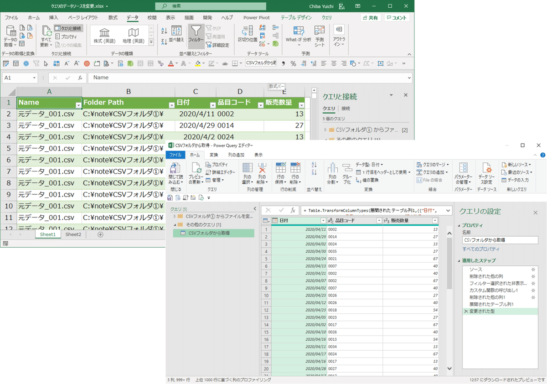
Task: Collapse その他のクエリ group in Power Query
Action: (175, 225)
